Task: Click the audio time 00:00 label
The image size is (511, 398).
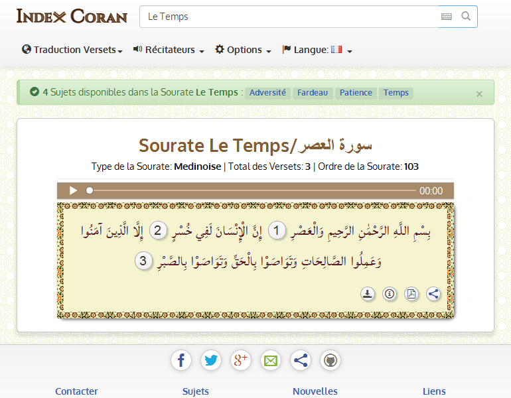Action: click(x=431, y=191)
